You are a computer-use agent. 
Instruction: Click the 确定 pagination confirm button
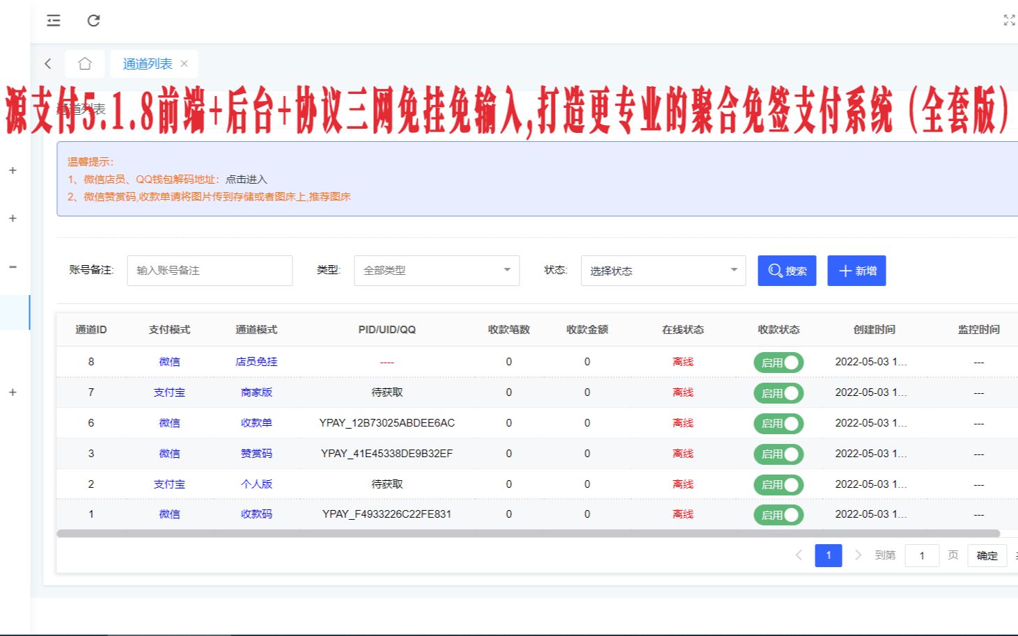click(987, 555)
